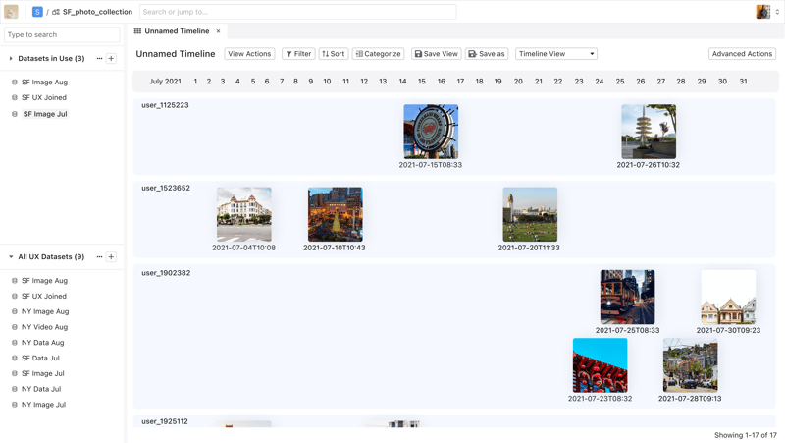The width and height of the screenshot is (785, 443).
Task: Click the Filter button
Action: click(x=298, y=54)
